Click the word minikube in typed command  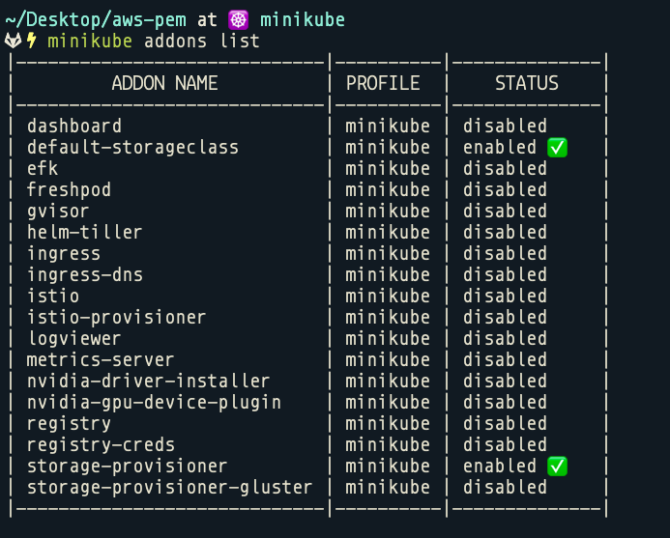point(90,42)
